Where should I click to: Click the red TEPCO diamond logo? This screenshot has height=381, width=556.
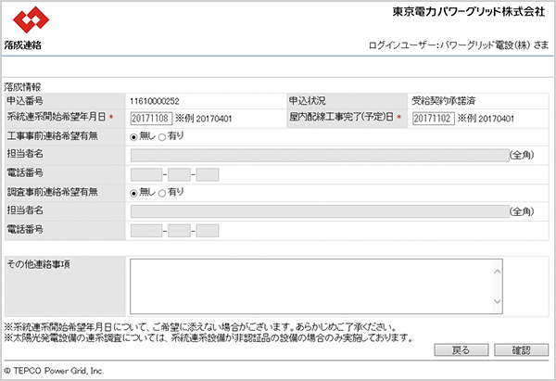point(31,19)
